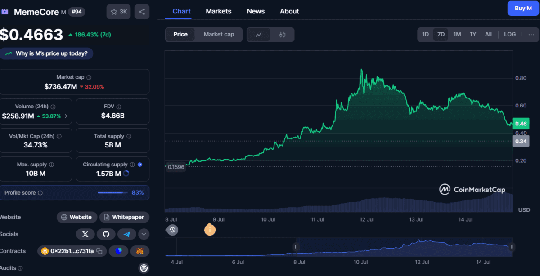This screenshot has width=540, height=276.
Task: Click the orange info event marker on chart
Action: coord(210,230)
